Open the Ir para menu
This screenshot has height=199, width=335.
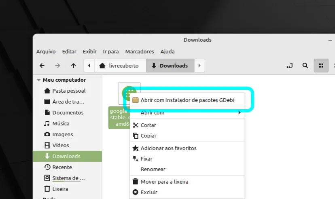[111, 52]
